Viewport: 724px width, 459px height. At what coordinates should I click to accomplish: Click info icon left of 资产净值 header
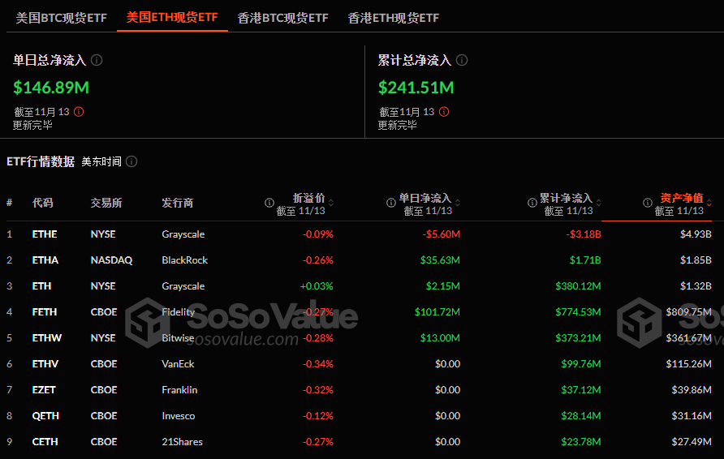648,203
